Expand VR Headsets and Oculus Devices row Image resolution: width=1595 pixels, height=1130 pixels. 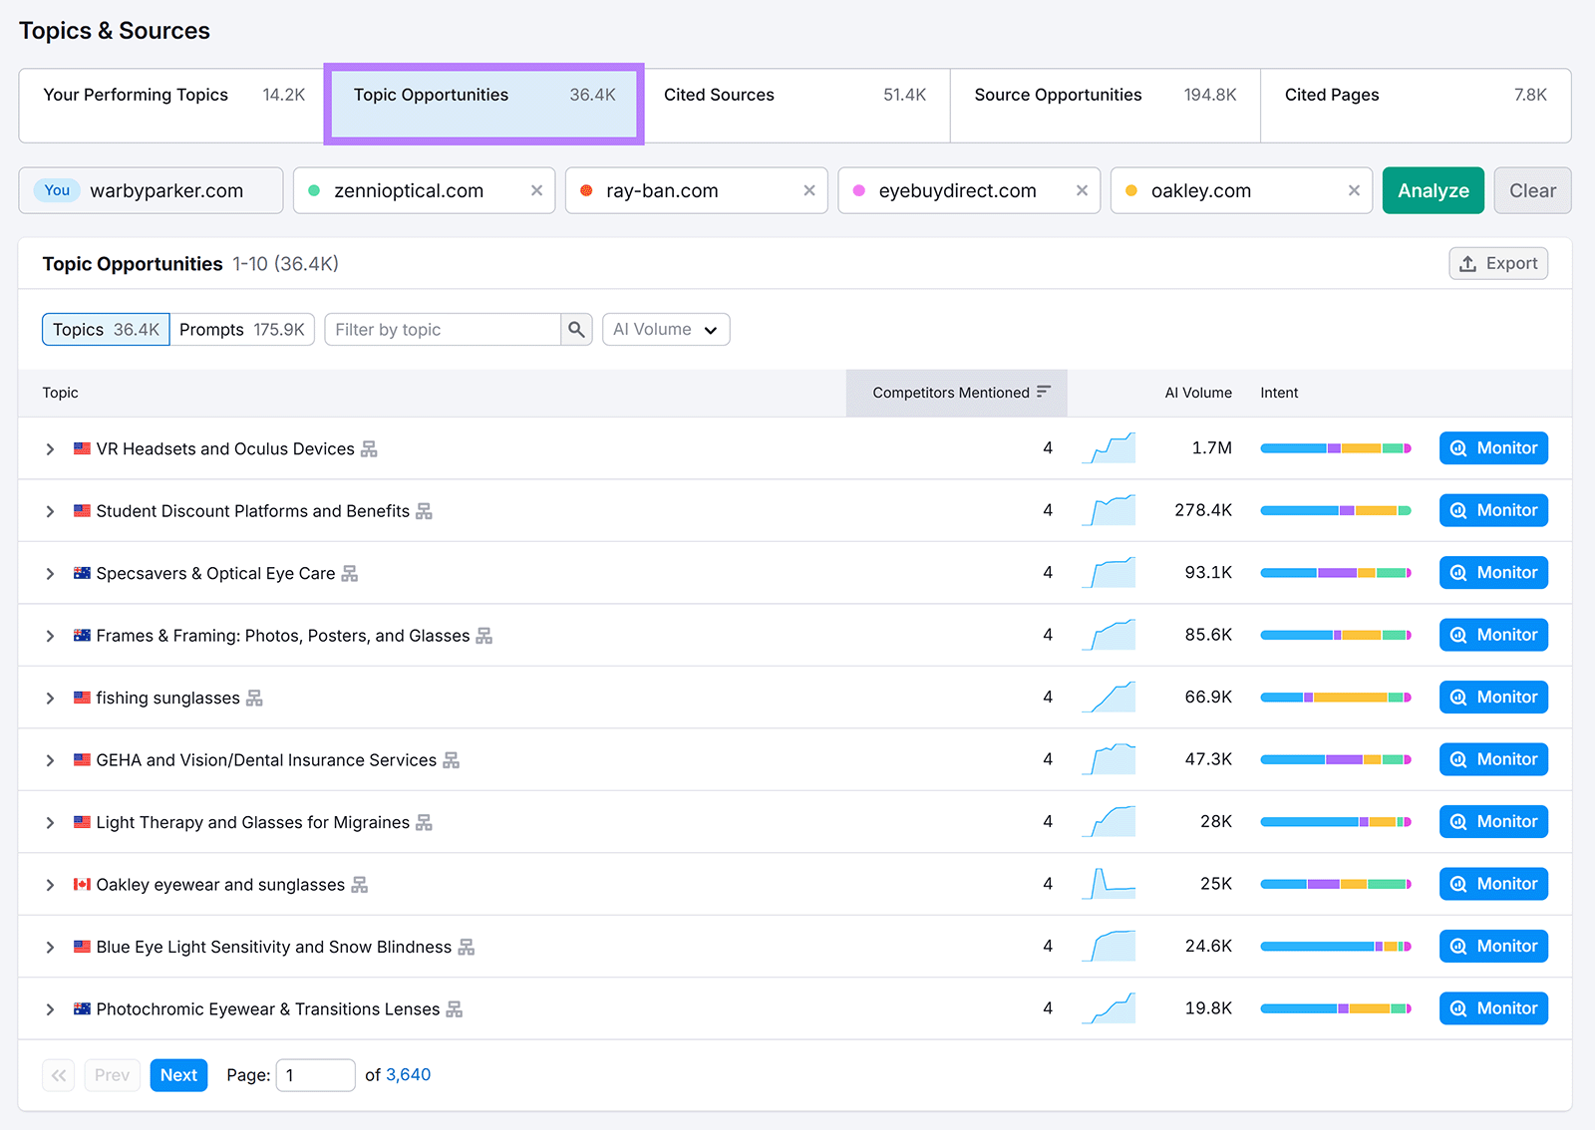coord(50,449)
